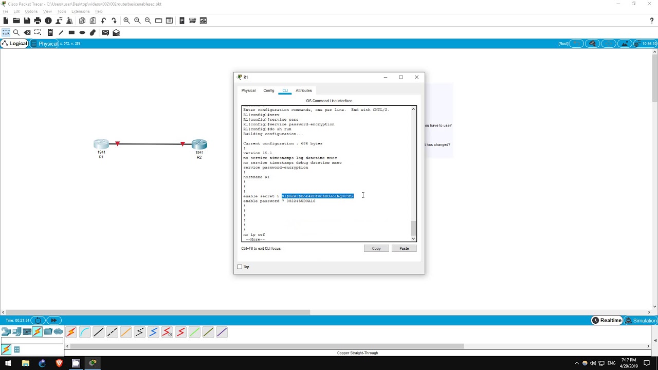Screen dimensions: 658x370
Task: Open the View menu
Action: (x=47, y=11)
